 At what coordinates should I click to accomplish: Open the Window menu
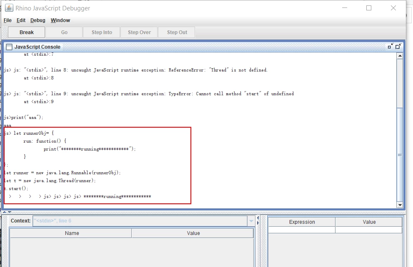click(x=60, y=20)
